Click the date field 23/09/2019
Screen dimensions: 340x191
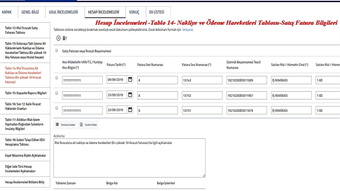[117, 110]
